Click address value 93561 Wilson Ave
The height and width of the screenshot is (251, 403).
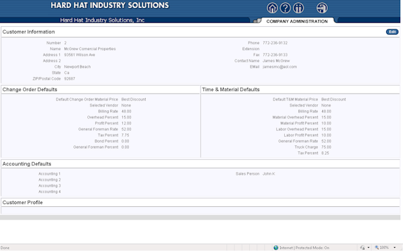point(79,55)
